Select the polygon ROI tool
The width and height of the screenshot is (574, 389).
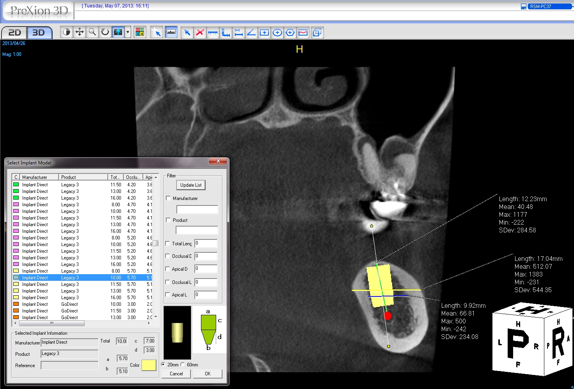coord(290,32)
